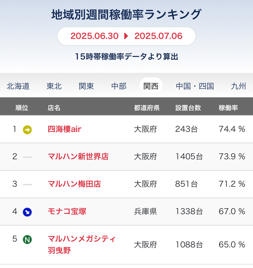
Task: Click the gray dash icon beside rank 2
Action: tap(27, 157)
